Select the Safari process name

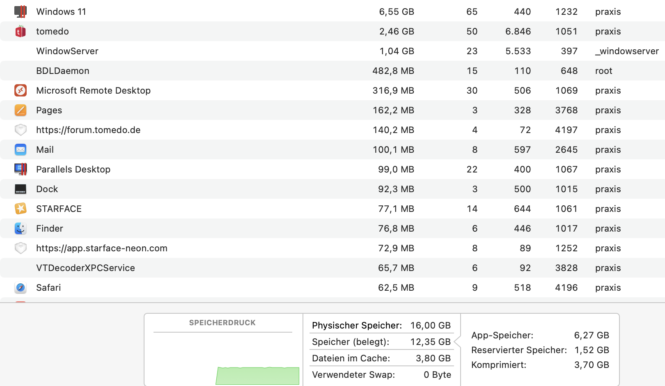48,287
